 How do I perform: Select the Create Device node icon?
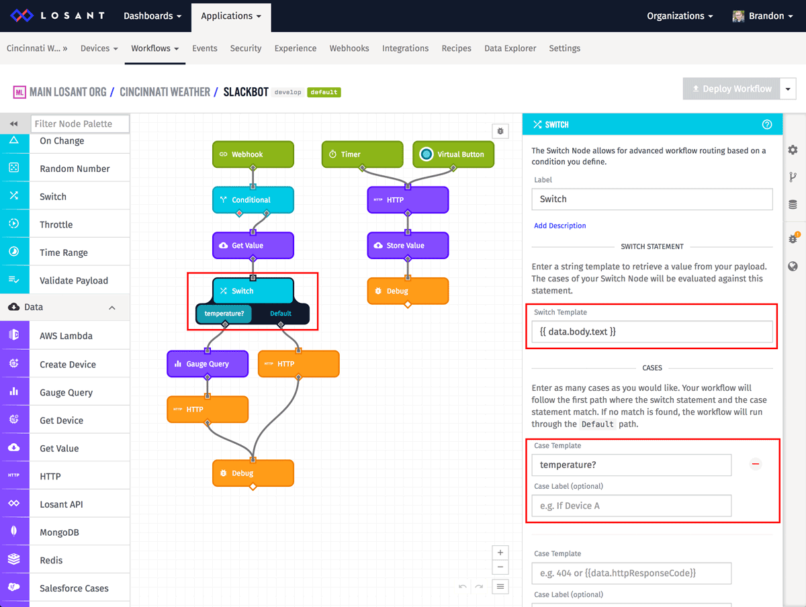(x=14, y=364)
